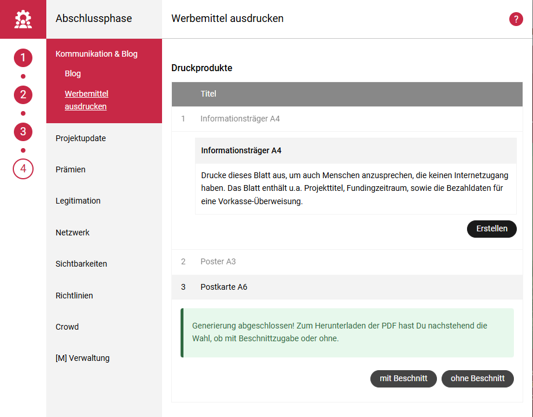Viewport: 533px width, 417px height.
Task: Select Werbemittel ausdrucken in sidebar
Action: [86, 99]
